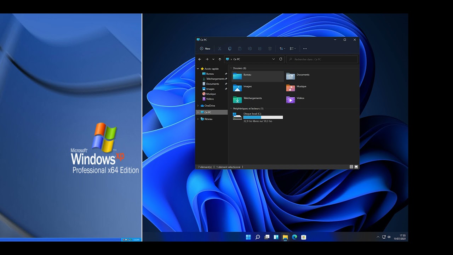Viewport: 453px width, 255px height.
Task: Open Task View on the taskbar
Action: pyautogui.click(x=267, y=237)
